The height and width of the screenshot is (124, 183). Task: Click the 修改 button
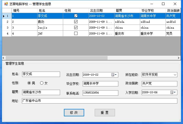74,112
